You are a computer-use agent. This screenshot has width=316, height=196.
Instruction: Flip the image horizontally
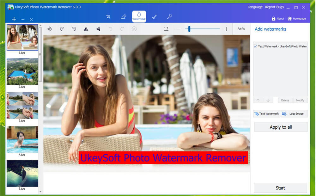point(86,28)
